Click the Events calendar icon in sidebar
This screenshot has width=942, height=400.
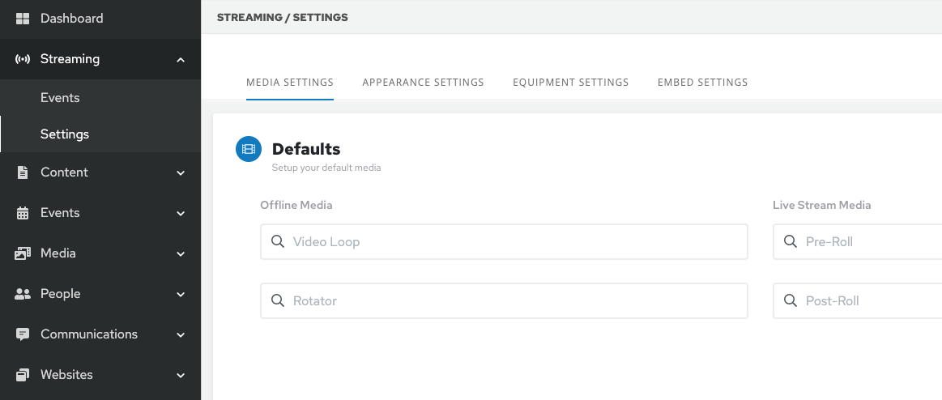pyautogui.click(x=23, y=213)
